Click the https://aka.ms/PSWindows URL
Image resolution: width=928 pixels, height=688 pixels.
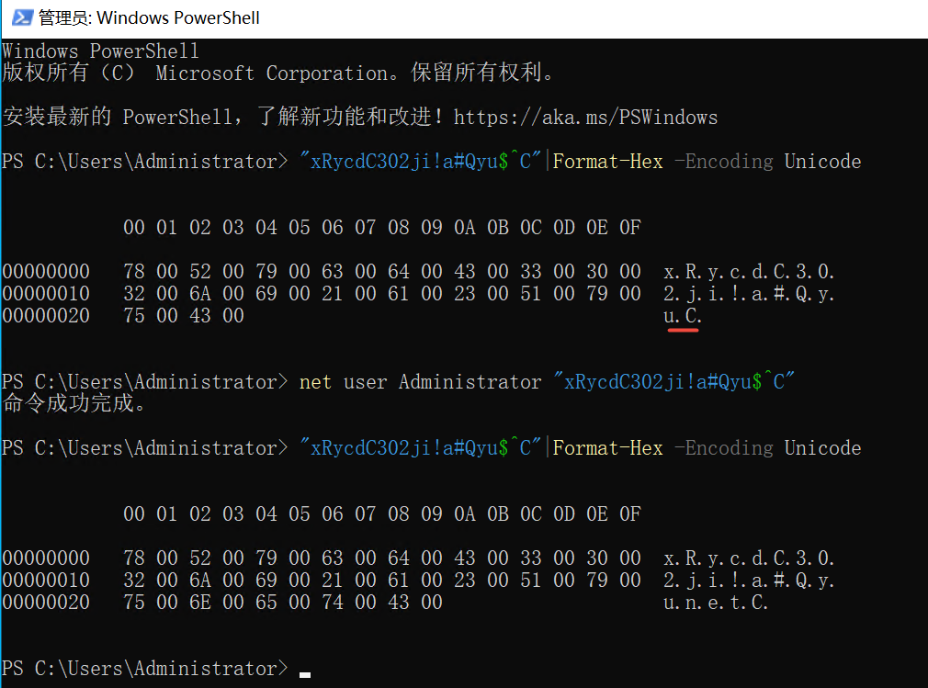[585, 118]
